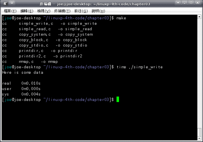
Task: Click the terminal window menu icon in title bar
Action: 5,3
